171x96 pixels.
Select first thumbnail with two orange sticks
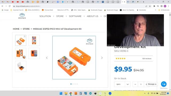pyautogui.click(x=21, y=40)
